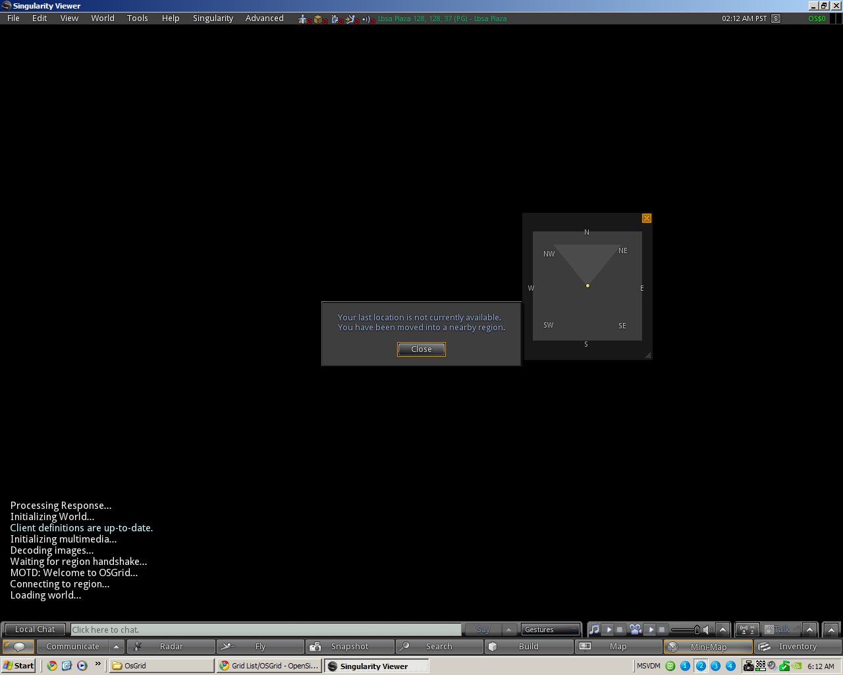843x675 pixels.
Task: Open the Gestures dropdown
Action: click(550, 629)
